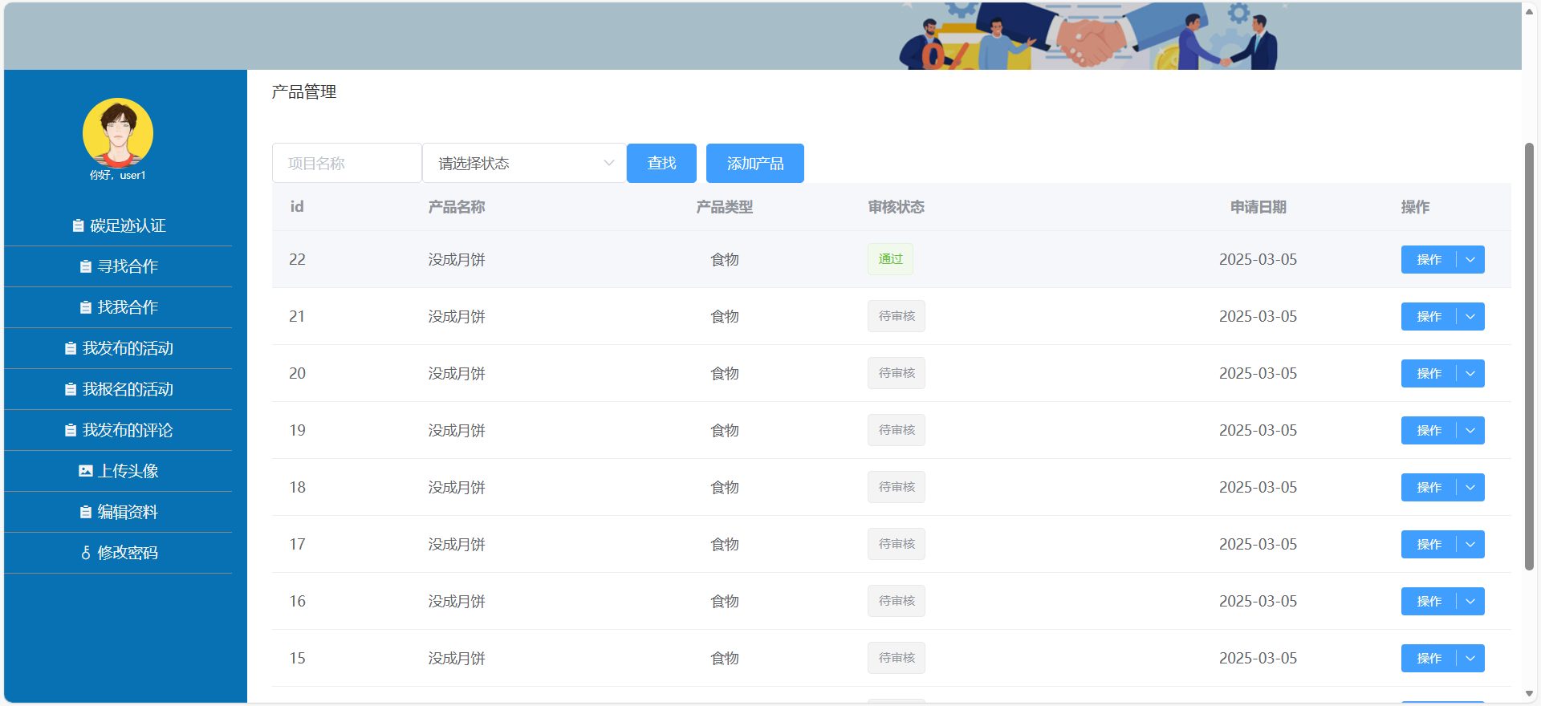This screenshot has width=1541, height=706.
Task: Open 我发布的活动 page
Action: (118, 349)
